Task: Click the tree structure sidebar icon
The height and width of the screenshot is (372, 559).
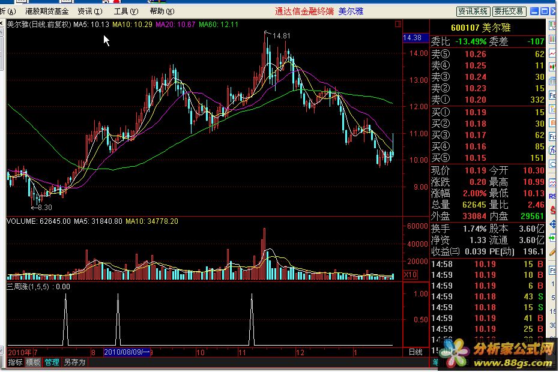Action: (552, 109)
